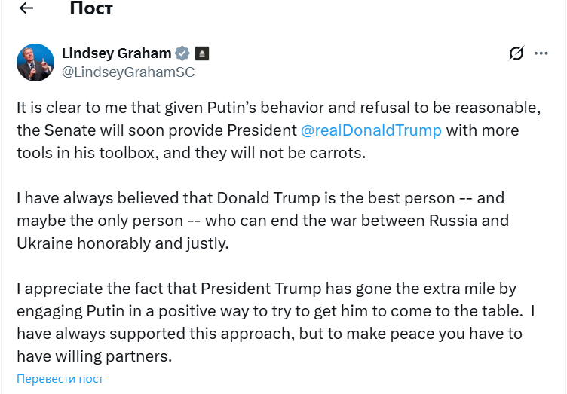Click the paragraph starting "It is clear"
This screenshot has width=567, height=394.
tap(271, 130)
